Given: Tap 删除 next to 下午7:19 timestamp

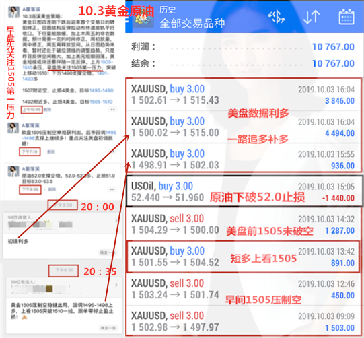Looking at the screenshot, I should 51,151.
